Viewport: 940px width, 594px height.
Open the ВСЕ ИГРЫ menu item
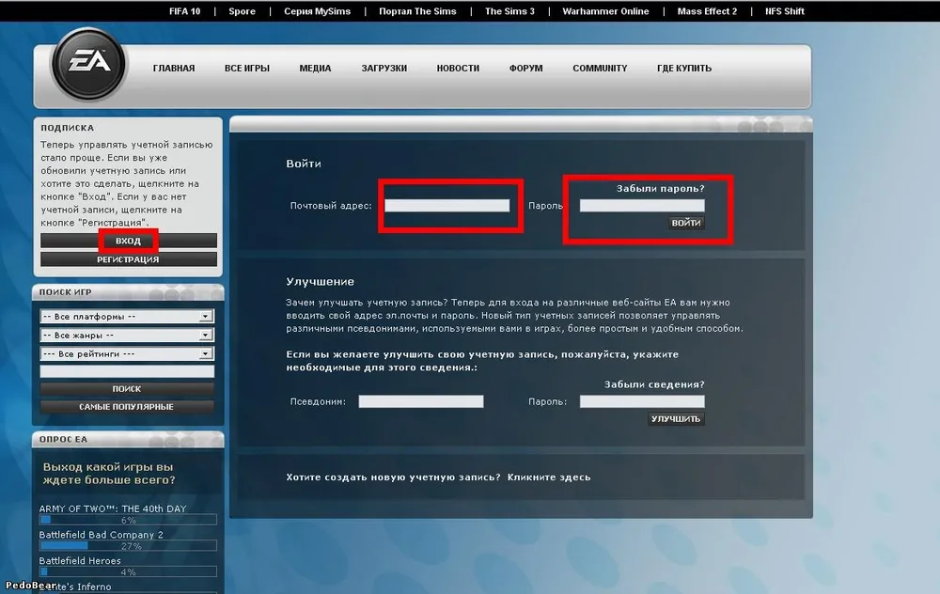coord(247,69)
